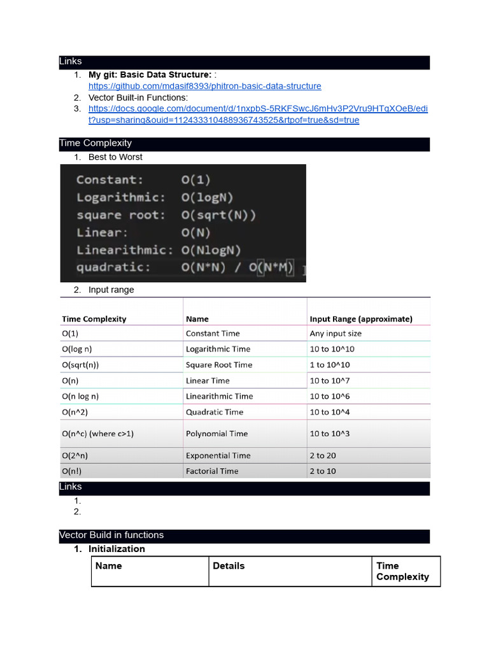Click 'O(NlogN)' in the code image
The width and height of the screenshot is (489, 652).
coord(211,250)
